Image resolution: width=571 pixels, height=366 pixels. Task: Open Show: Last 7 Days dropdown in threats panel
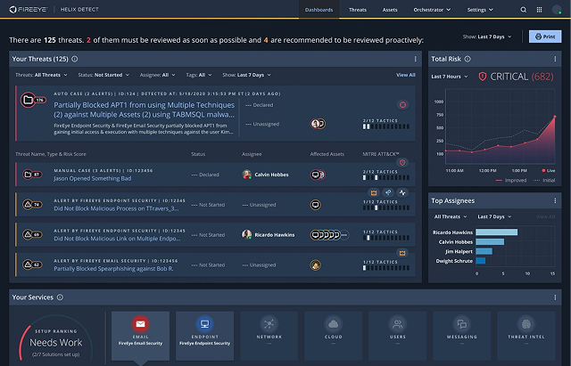pyautogui.click(x=246, y=75)
